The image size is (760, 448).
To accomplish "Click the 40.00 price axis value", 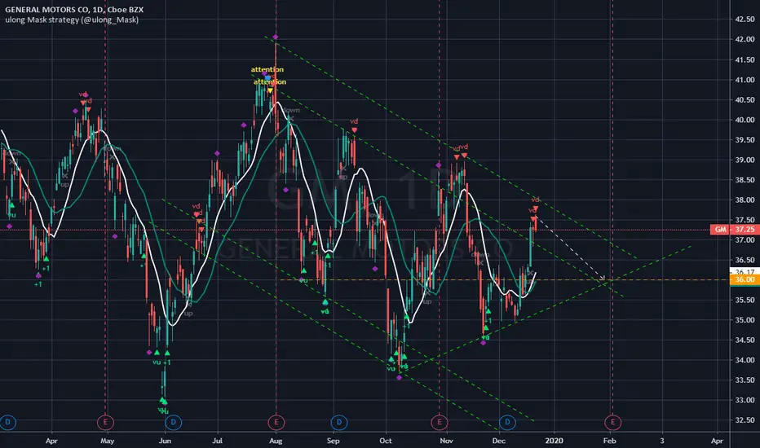I will 745,120.
